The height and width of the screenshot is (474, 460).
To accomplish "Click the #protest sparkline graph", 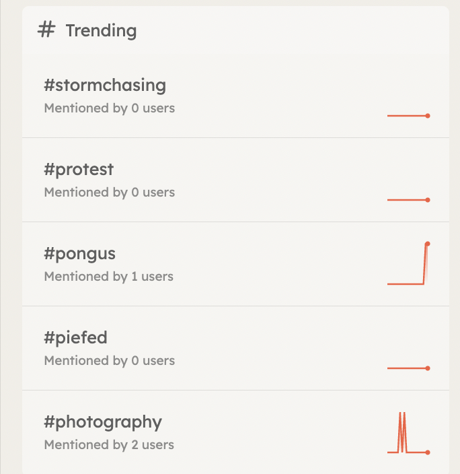I will click(409, 200).
